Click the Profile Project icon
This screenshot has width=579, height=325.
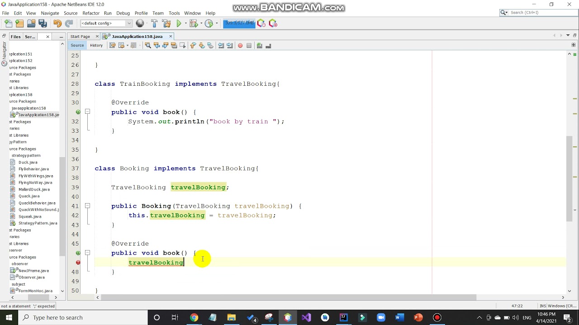[x=209, y=23]
